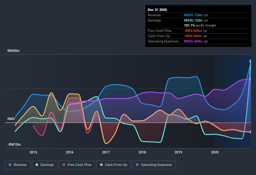This screenshot has height=175, width=256.
Task: Toggle the Cash From Op legend button
Action: [x=114, y=165]
